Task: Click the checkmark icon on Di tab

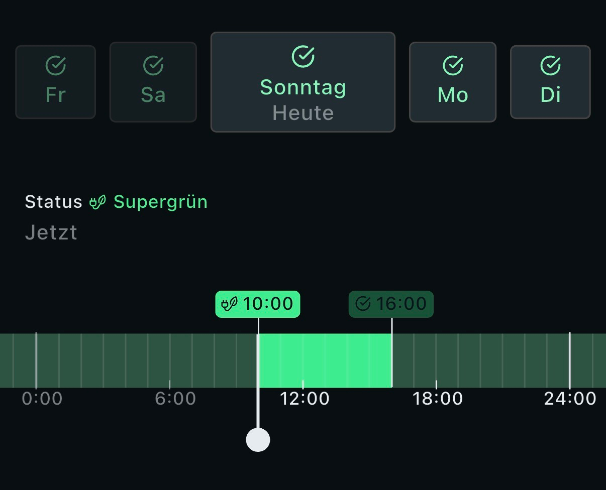Action: [550, 65]
